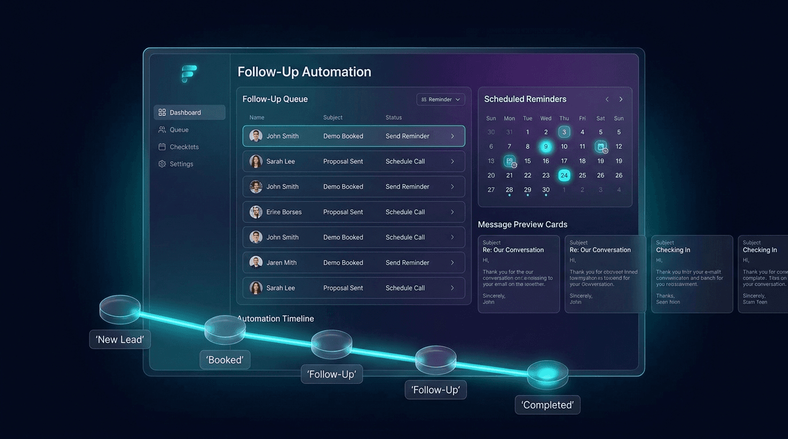This screenshot has width=788, height=439.
Task: Click the name 'Jaren Mith'
Action: click(x=282, y=262)
